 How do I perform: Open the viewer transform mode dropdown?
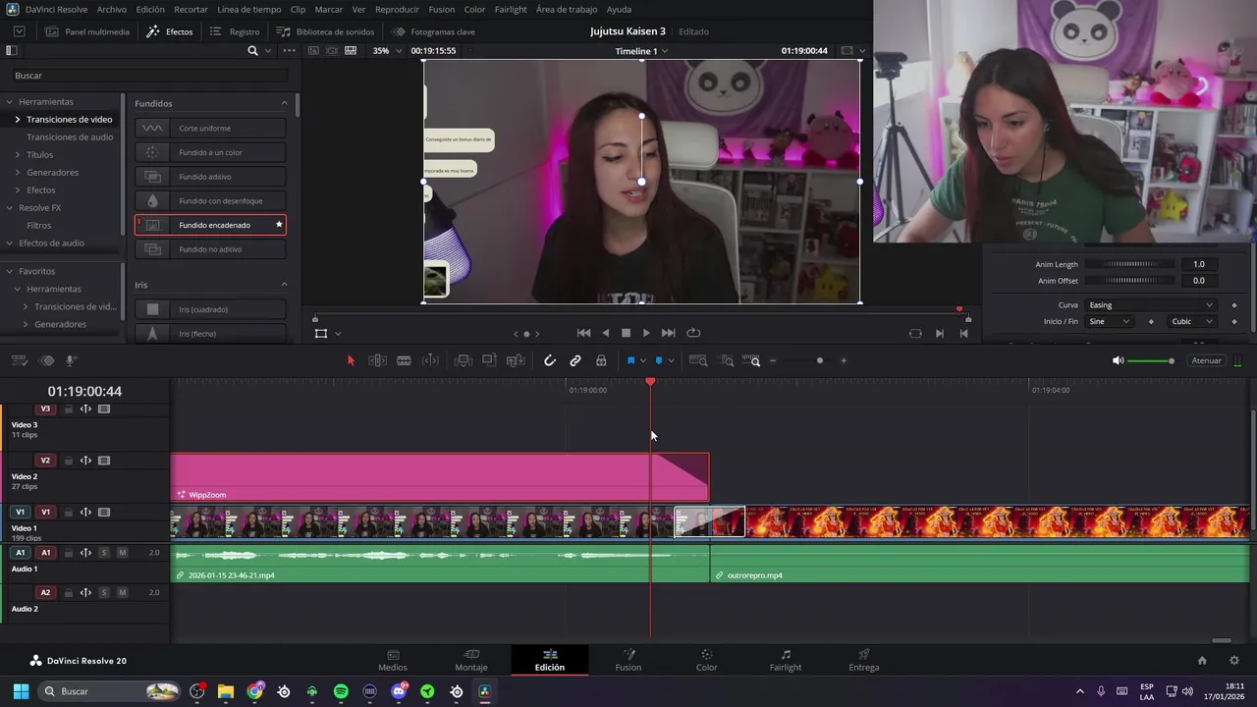click(x=338, y=333)
